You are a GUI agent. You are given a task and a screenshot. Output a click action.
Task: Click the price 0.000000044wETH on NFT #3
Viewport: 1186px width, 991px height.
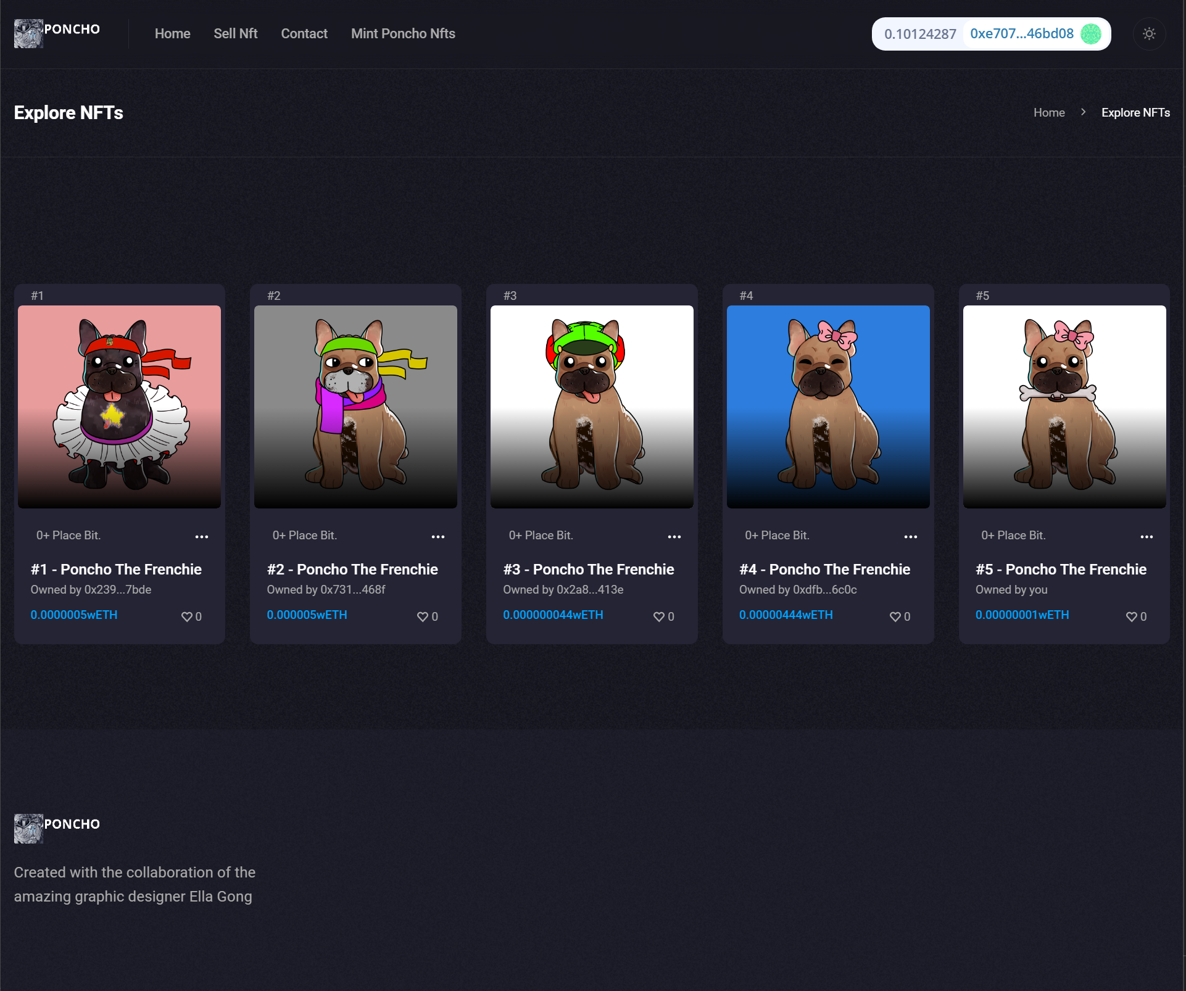click(553, 615)
